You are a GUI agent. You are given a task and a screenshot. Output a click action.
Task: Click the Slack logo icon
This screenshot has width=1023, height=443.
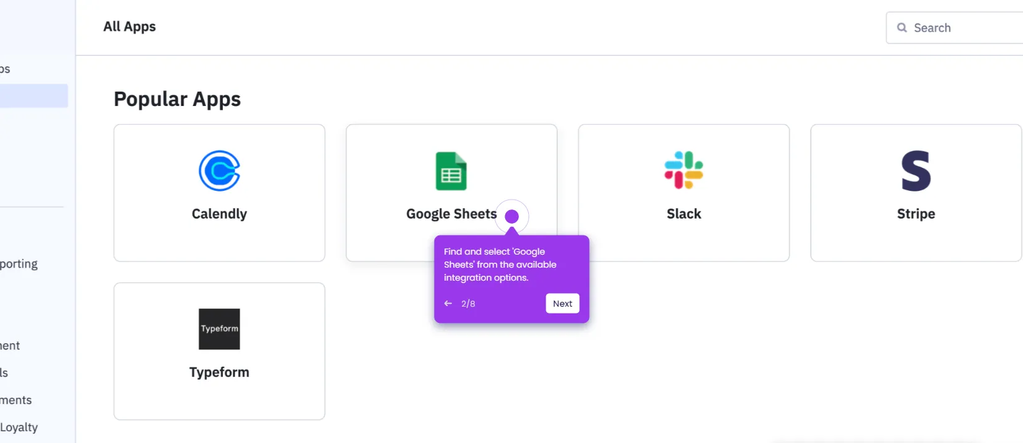683,170
